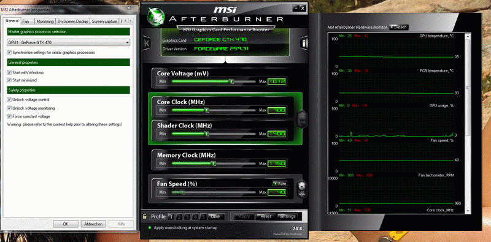This screenshot has height=242, width=491.
Task: Click the GPU temperature graph label
Action: (x=436, y=36)
